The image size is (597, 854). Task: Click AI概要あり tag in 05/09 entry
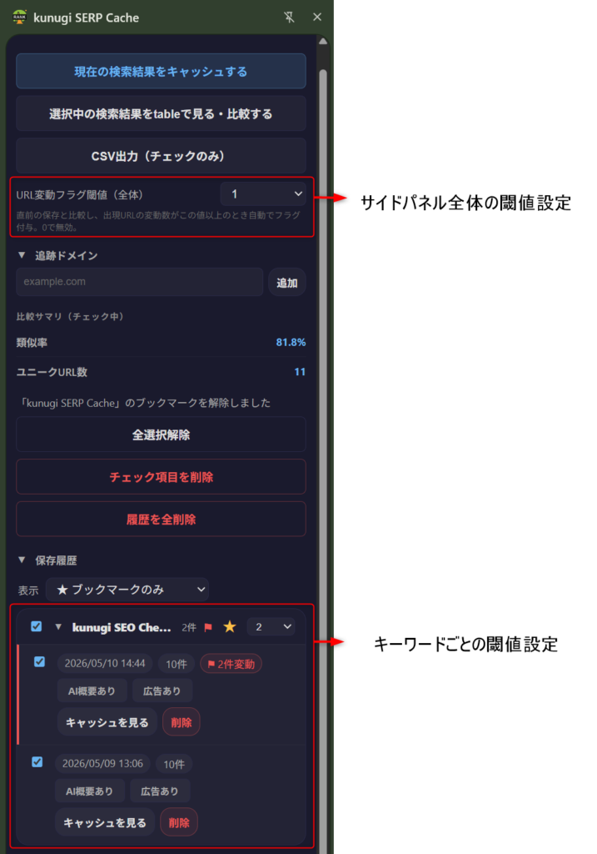[90, 791]
